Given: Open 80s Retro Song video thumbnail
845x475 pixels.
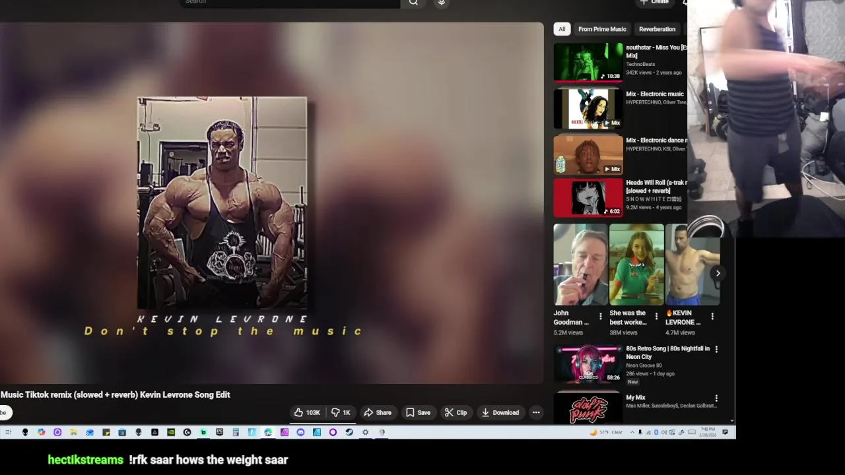Looking at the screenshot, I should point(588,364).
